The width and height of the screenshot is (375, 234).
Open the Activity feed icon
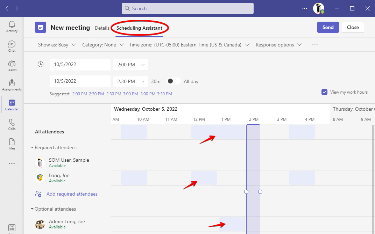tap(12, 27)
